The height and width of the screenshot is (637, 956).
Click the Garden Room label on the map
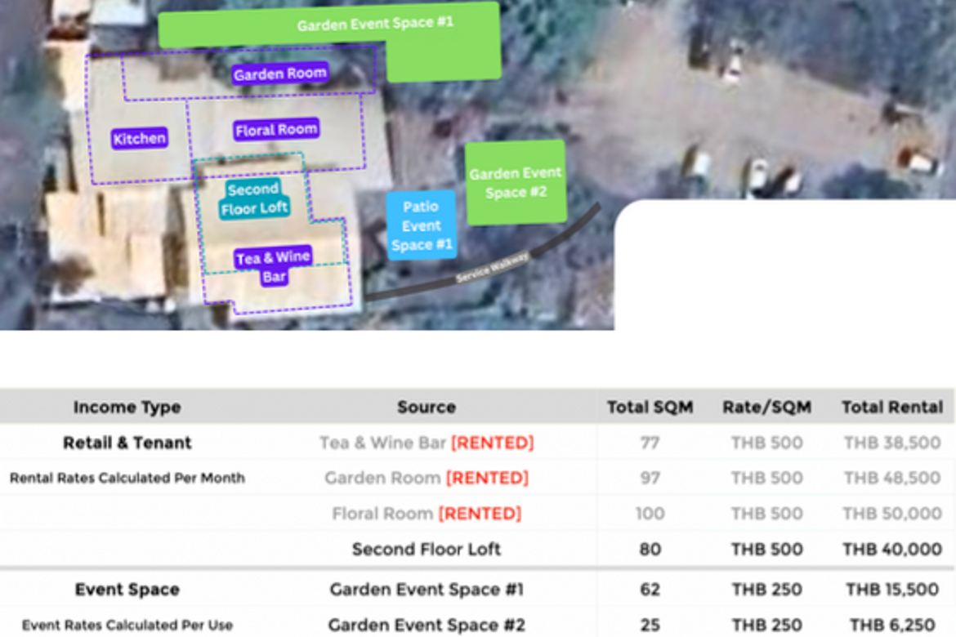(x=279, y=73)
